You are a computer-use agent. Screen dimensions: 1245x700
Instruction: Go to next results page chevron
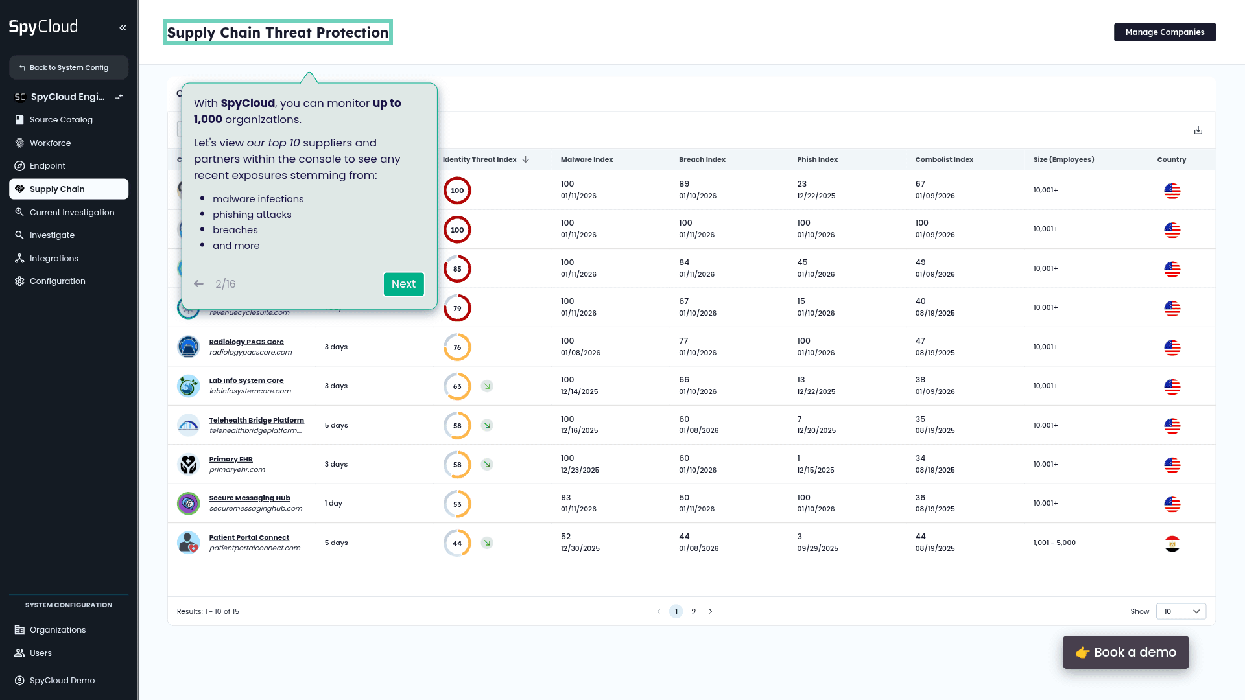711,611
